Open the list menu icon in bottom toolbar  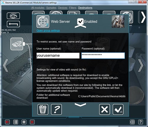(16, 122)
